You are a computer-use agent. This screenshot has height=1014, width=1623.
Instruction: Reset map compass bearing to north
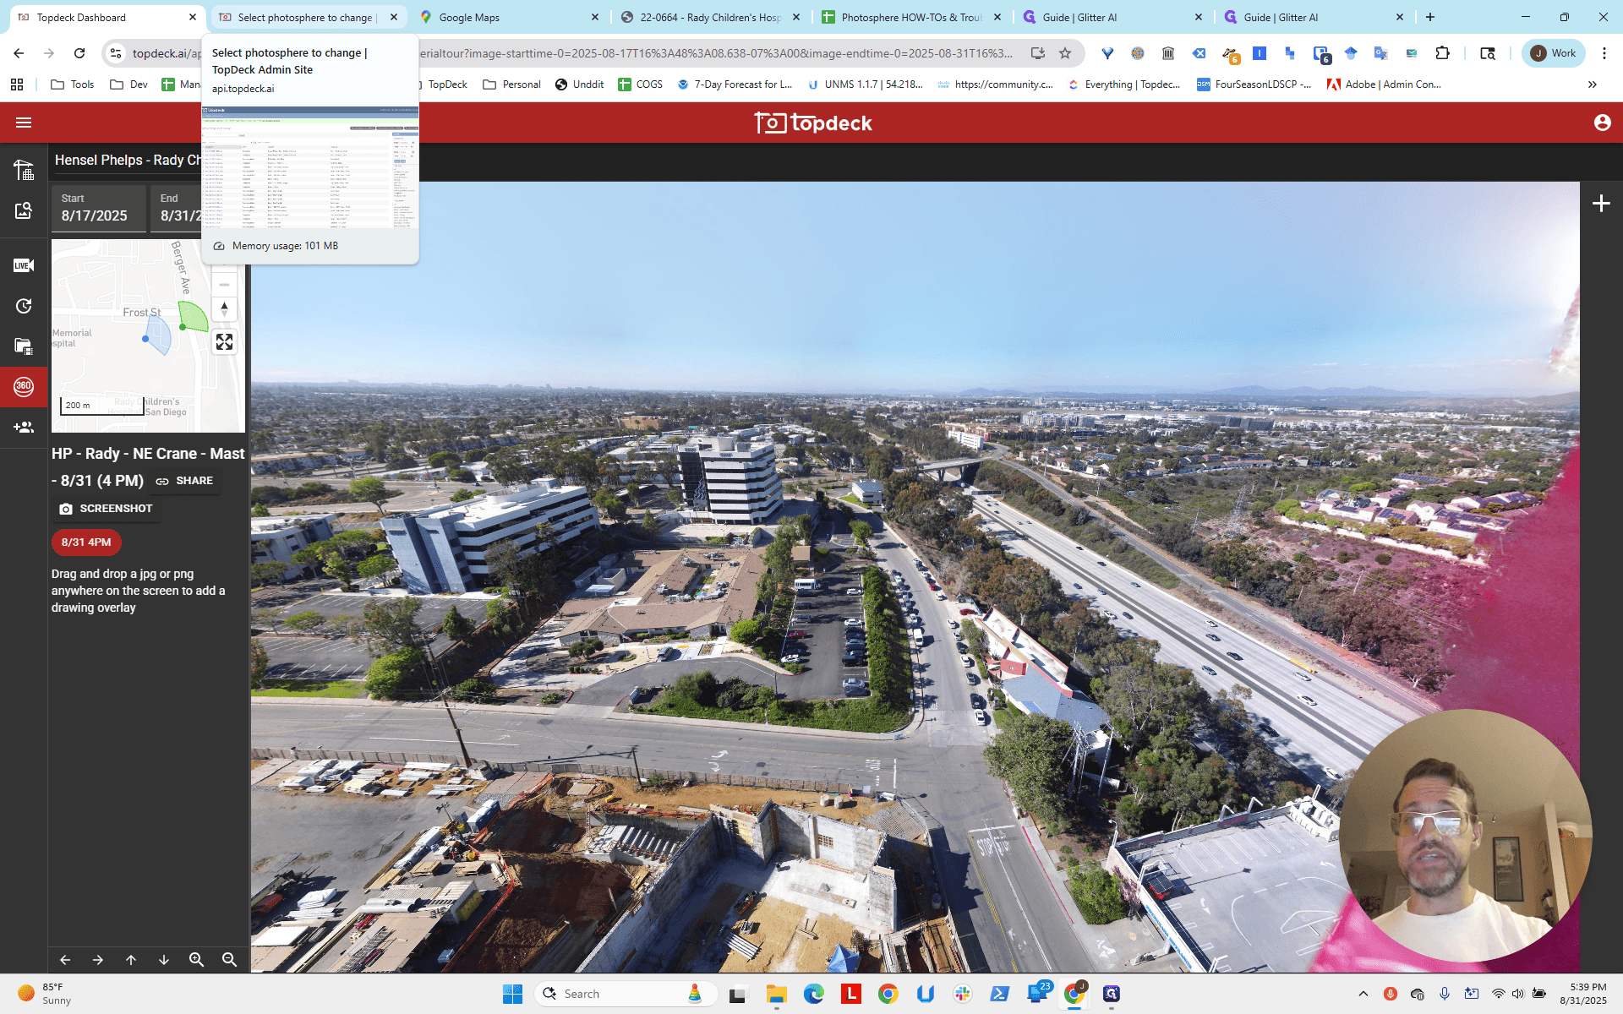tap(224, 308)
